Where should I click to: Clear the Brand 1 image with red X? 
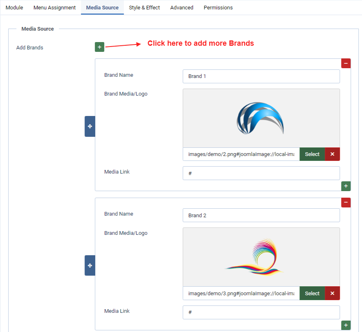click(332, 154)
